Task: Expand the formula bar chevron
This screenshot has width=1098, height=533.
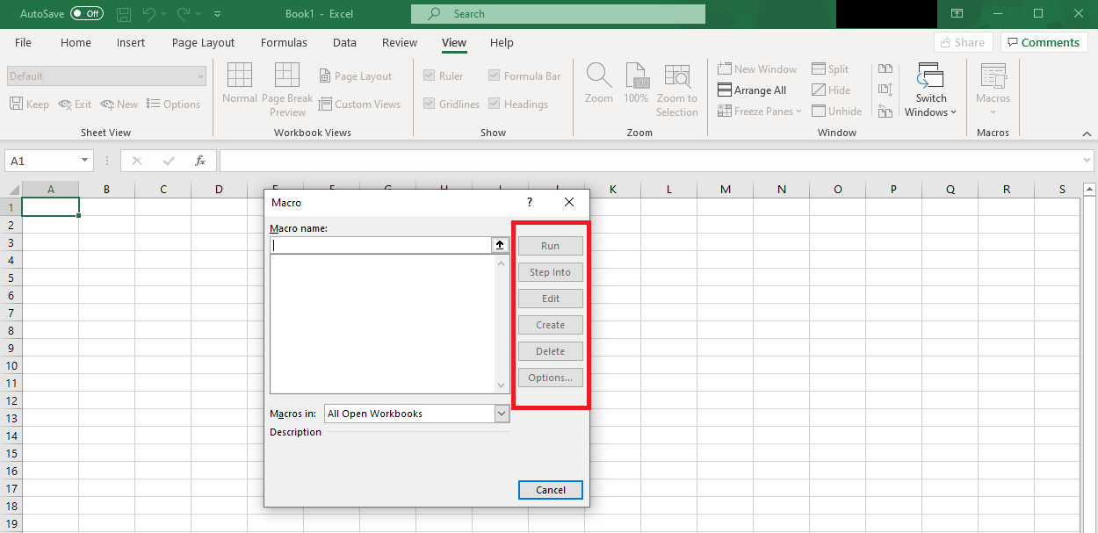Action: click(1087, 161)
